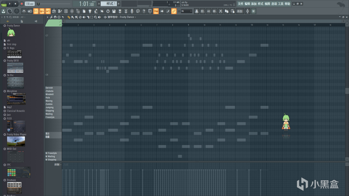Select the pencil Draw tool in piano roll
Image resolution: width=349 pixels, height=196 pixels.
(x=69, y=17)
